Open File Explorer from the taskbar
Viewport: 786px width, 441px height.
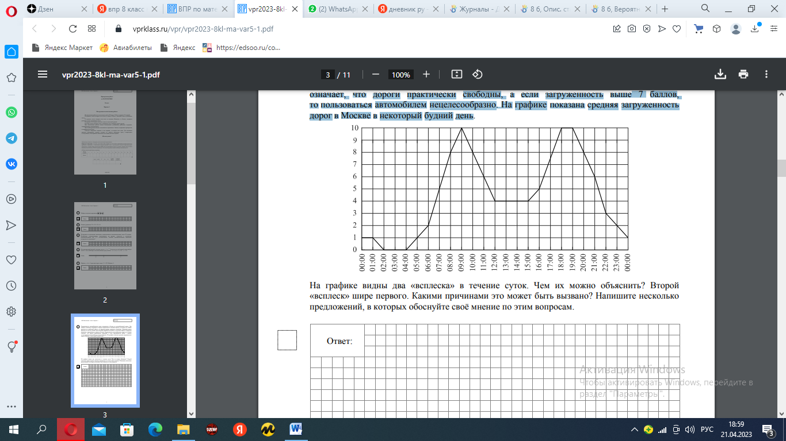(x=184, y=429)
